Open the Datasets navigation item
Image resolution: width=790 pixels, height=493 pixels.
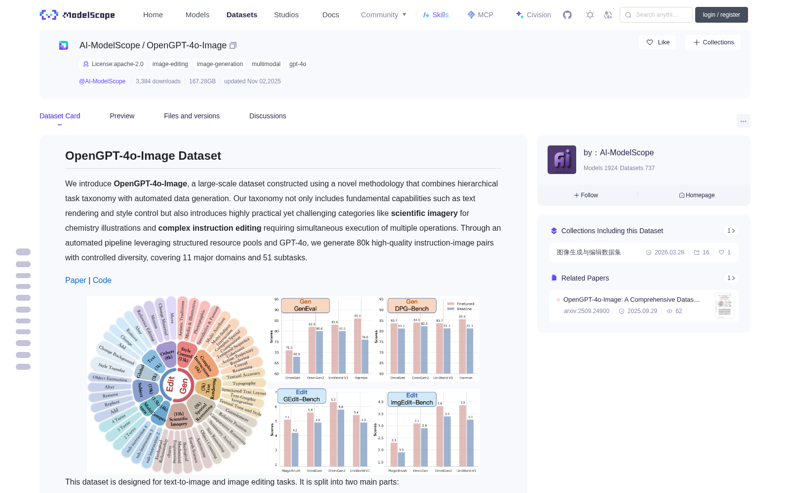[242, 15]
